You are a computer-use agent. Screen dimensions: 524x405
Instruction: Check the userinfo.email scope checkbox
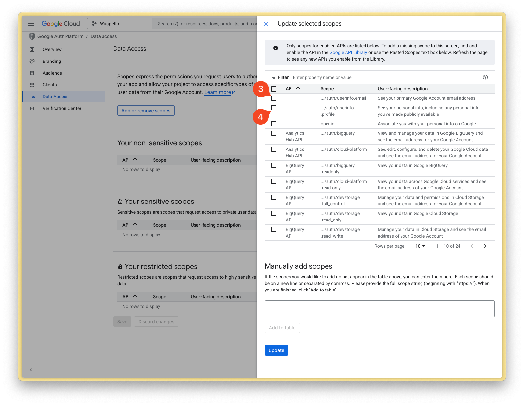[274, 98]
